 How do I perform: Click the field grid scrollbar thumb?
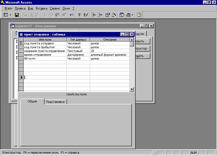pos(132,44)
